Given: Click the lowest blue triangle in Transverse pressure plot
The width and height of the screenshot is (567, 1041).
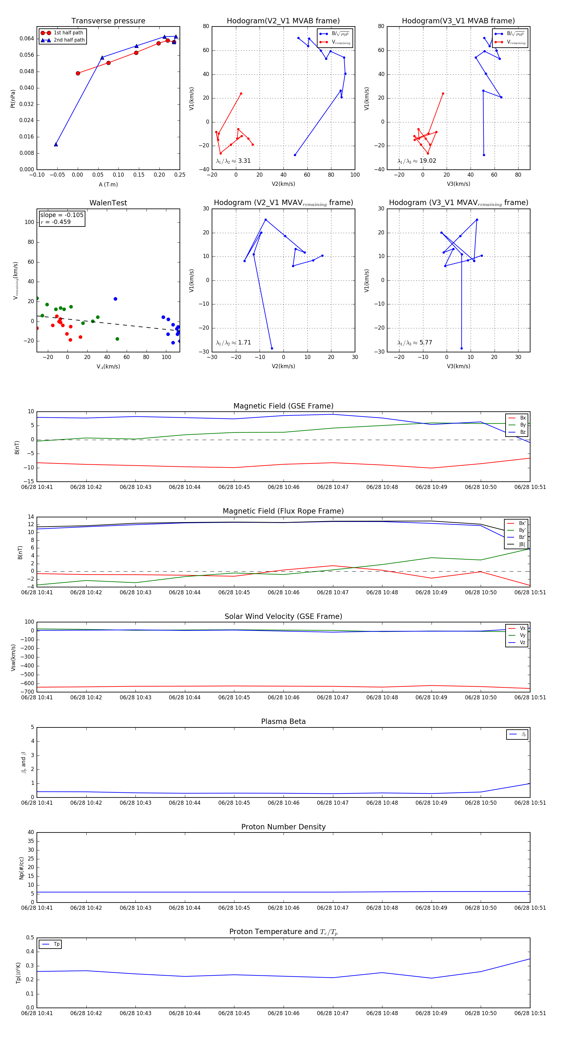Looking at the screenshot, I should tap(56, 144).
